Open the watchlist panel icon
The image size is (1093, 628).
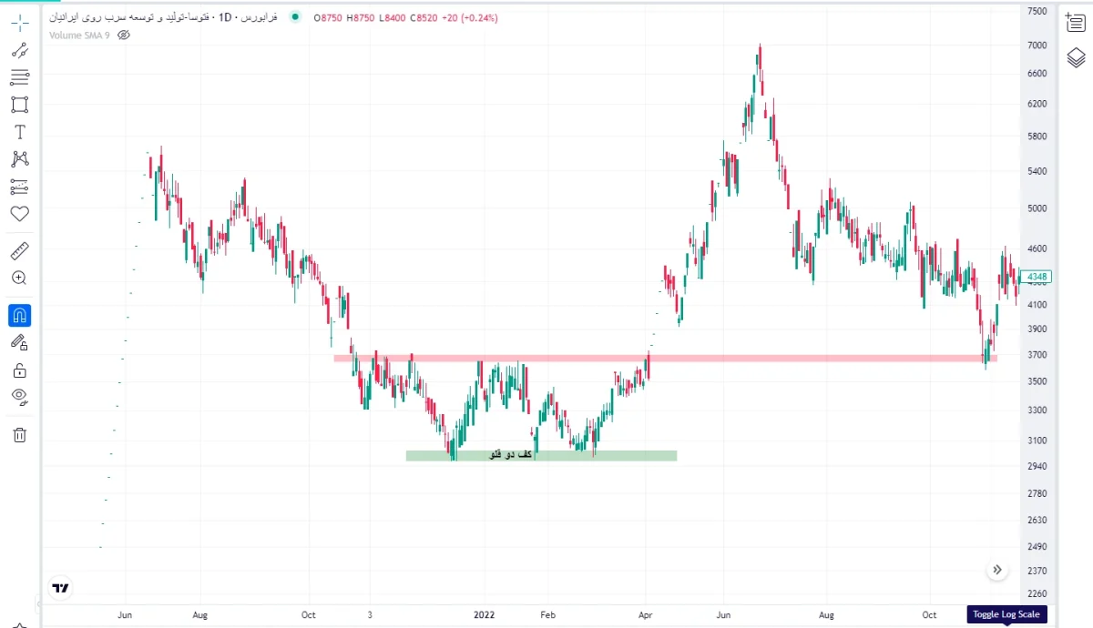pyautogui.click(x=1076, y=23)
